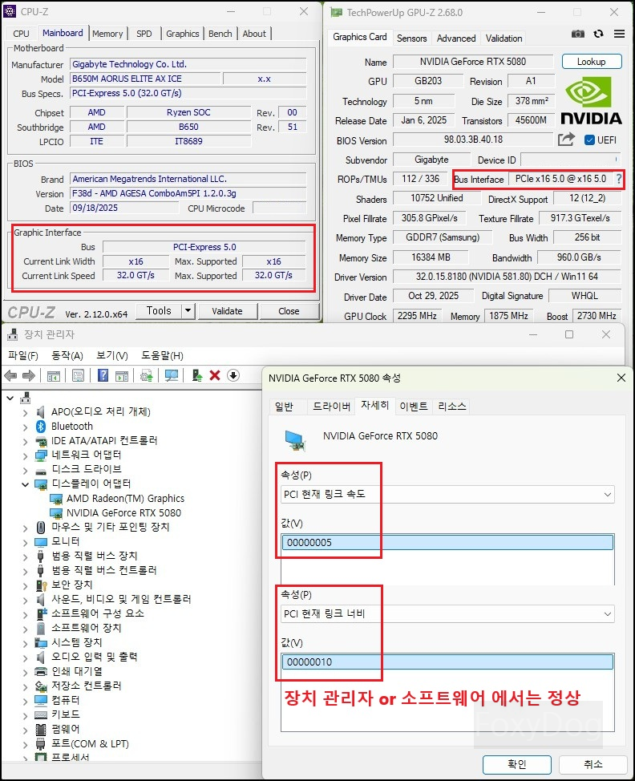Open the 보기(V) menu in Device Manager
Screen dimensions: 635x781
[x=112, y=356]
